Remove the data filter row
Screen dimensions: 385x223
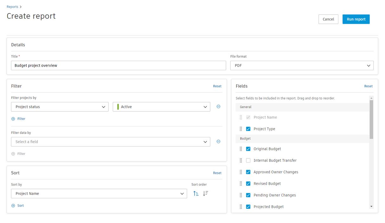218,141
